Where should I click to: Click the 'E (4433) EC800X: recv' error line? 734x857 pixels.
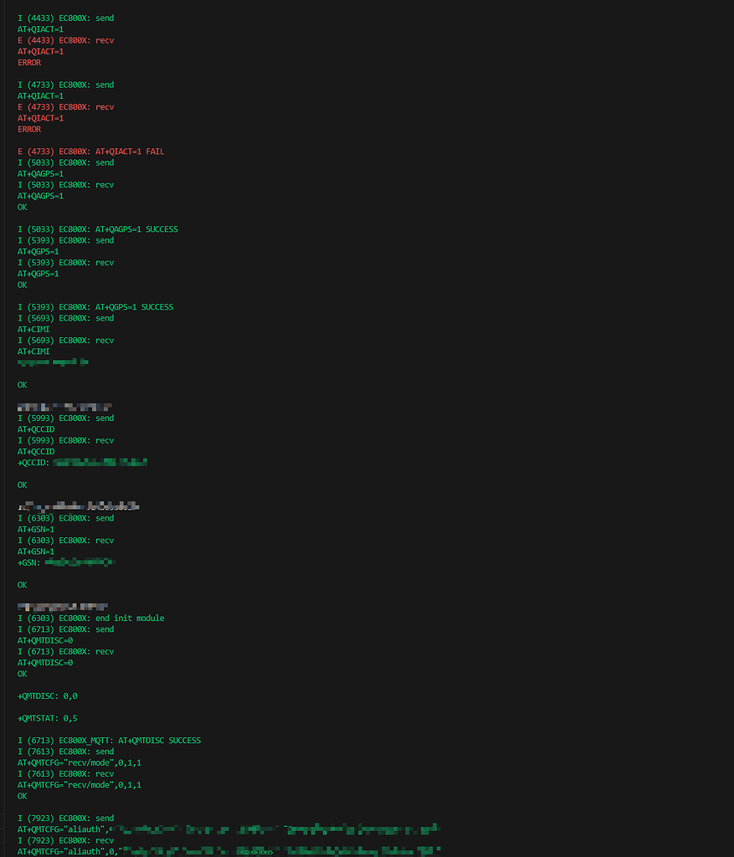tap(65, 40)
